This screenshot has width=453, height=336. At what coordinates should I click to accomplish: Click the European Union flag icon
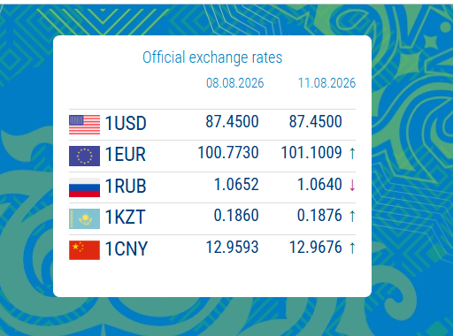(84, 156)
